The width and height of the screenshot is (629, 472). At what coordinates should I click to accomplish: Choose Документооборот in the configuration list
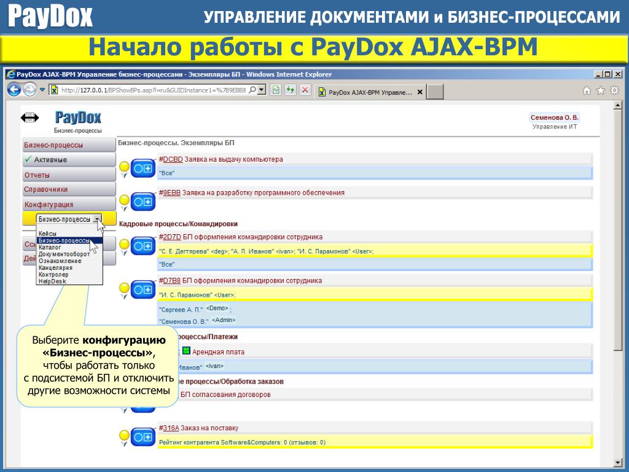pyautogui.click(x=69, y=254)
